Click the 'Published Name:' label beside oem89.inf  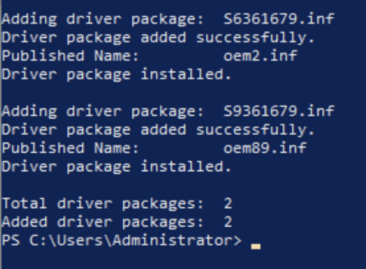[x=70, y=148]
